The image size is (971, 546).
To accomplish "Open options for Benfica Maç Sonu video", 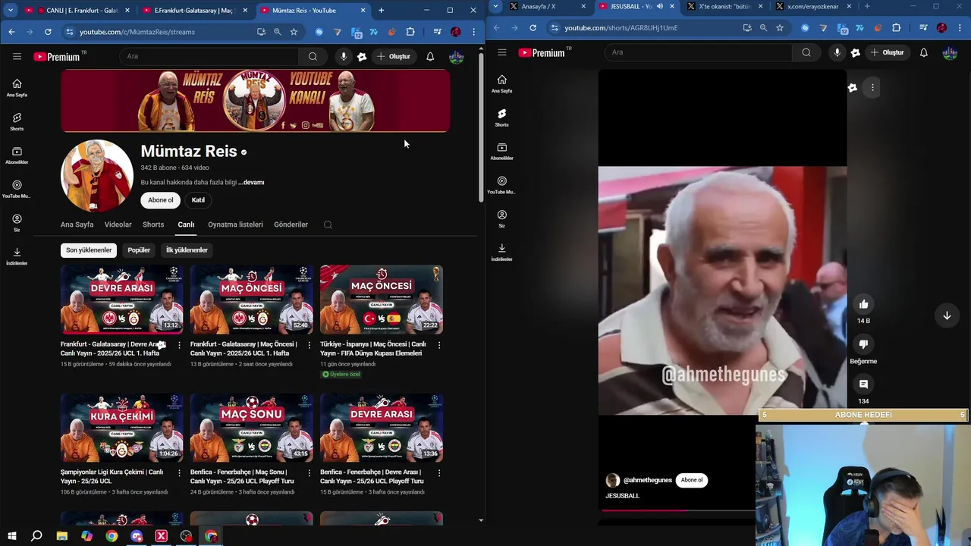I will coord(309,473).
